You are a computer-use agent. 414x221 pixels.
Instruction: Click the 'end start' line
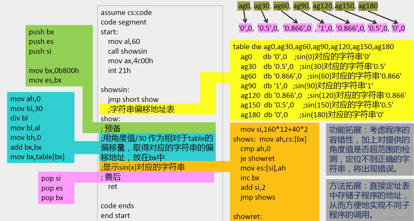point(115,216)
